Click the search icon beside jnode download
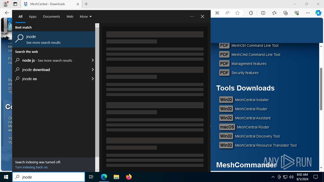The height and width of the screenshot is (182, 324). click(x=17, y=70)
